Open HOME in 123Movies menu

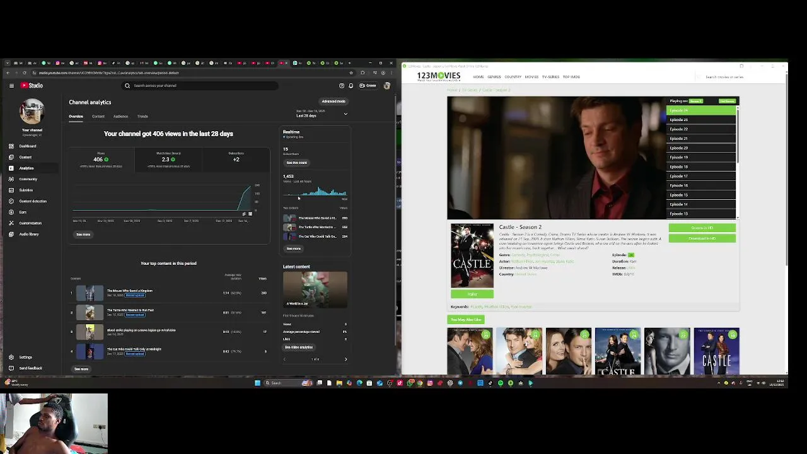[479, 77]
